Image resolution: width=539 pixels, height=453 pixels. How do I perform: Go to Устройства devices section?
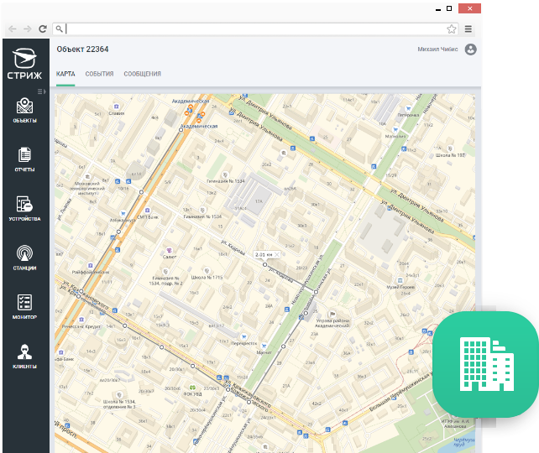pos(24,208)
